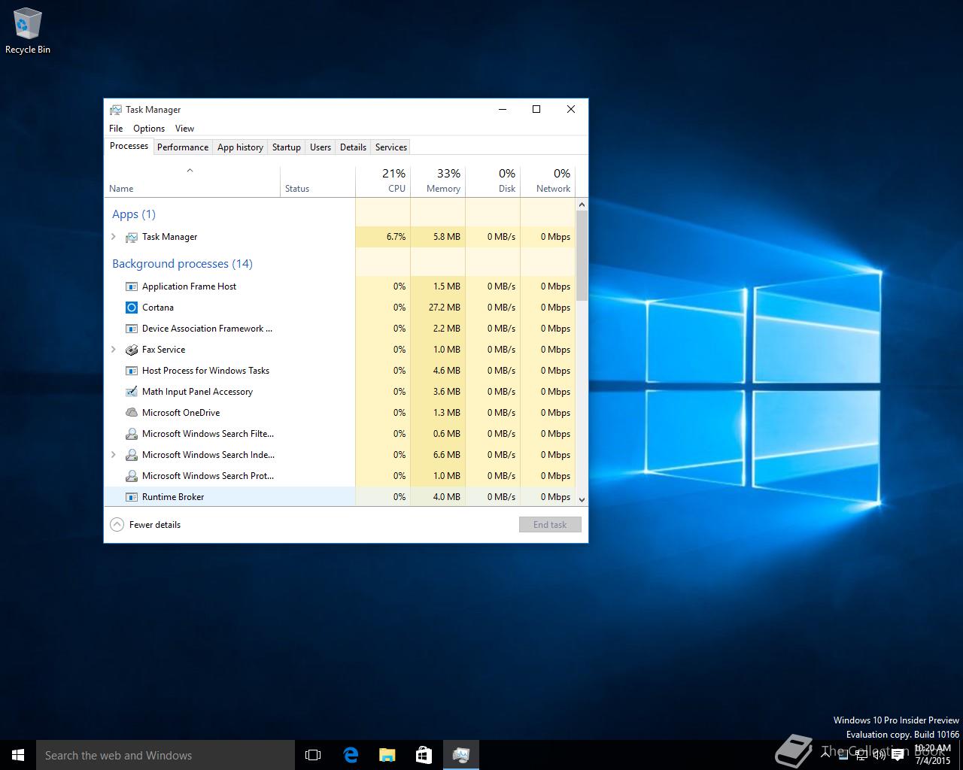Click the Search the web and Windows box
Viewport: 963px width, 770px height.
(x=166, y=755)
